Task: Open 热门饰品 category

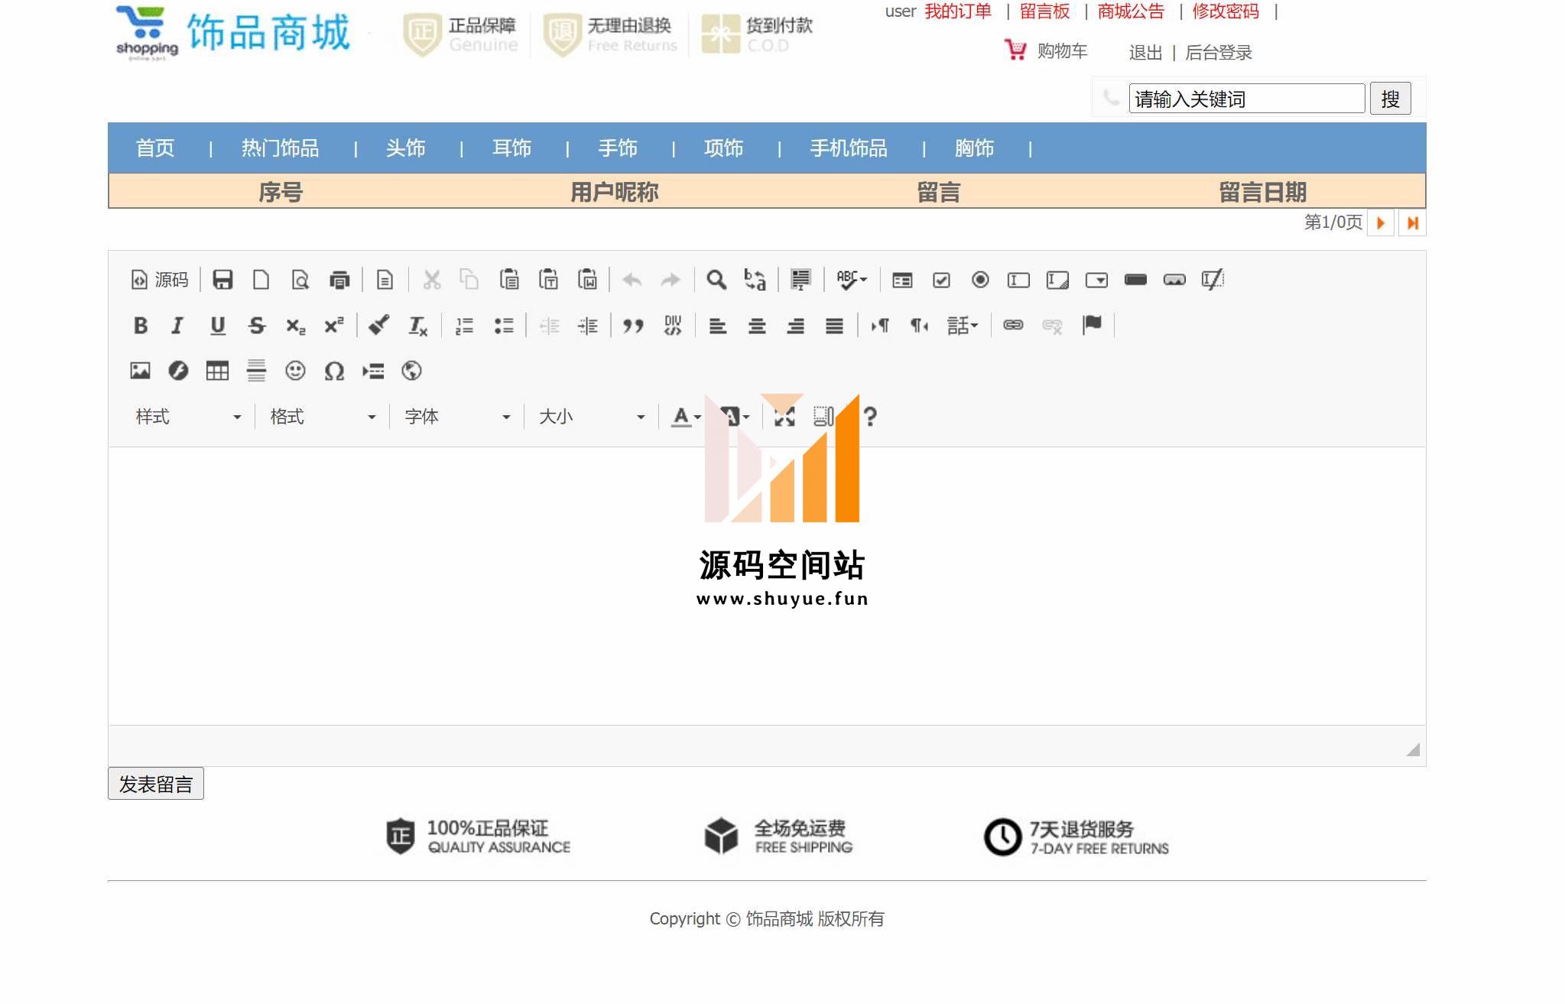Action: pyautogui.click(x=281, y=148)
